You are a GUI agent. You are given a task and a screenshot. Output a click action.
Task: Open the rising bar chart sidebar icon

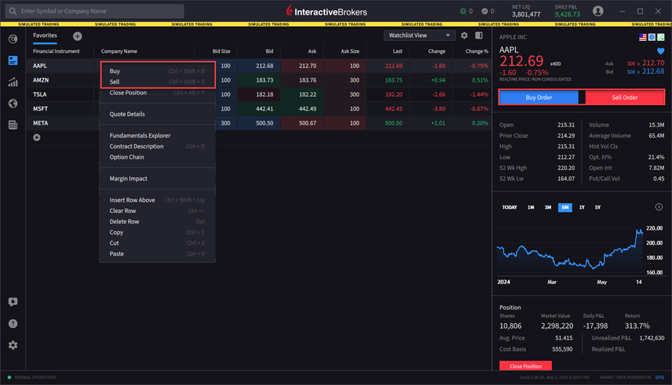(x=13, y=82)
